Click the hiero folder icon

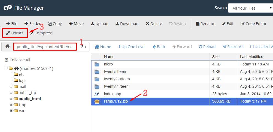pos(97,64)
